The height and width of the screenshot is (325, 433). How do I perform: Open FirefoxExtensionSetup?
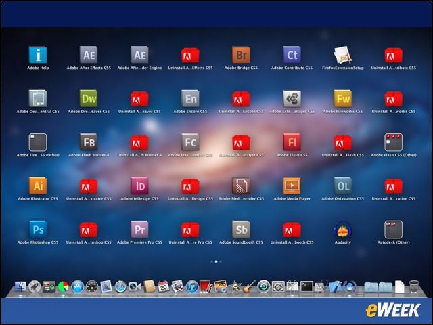tap(343, 55)
